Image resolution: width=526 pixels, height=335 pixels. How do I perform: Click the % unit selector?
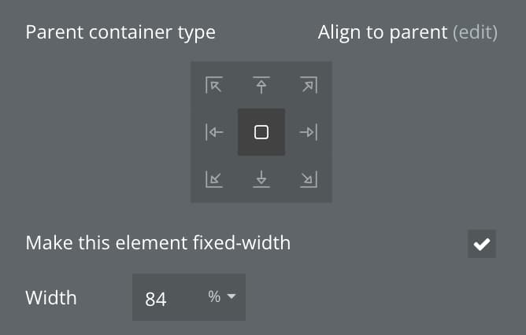222,296
